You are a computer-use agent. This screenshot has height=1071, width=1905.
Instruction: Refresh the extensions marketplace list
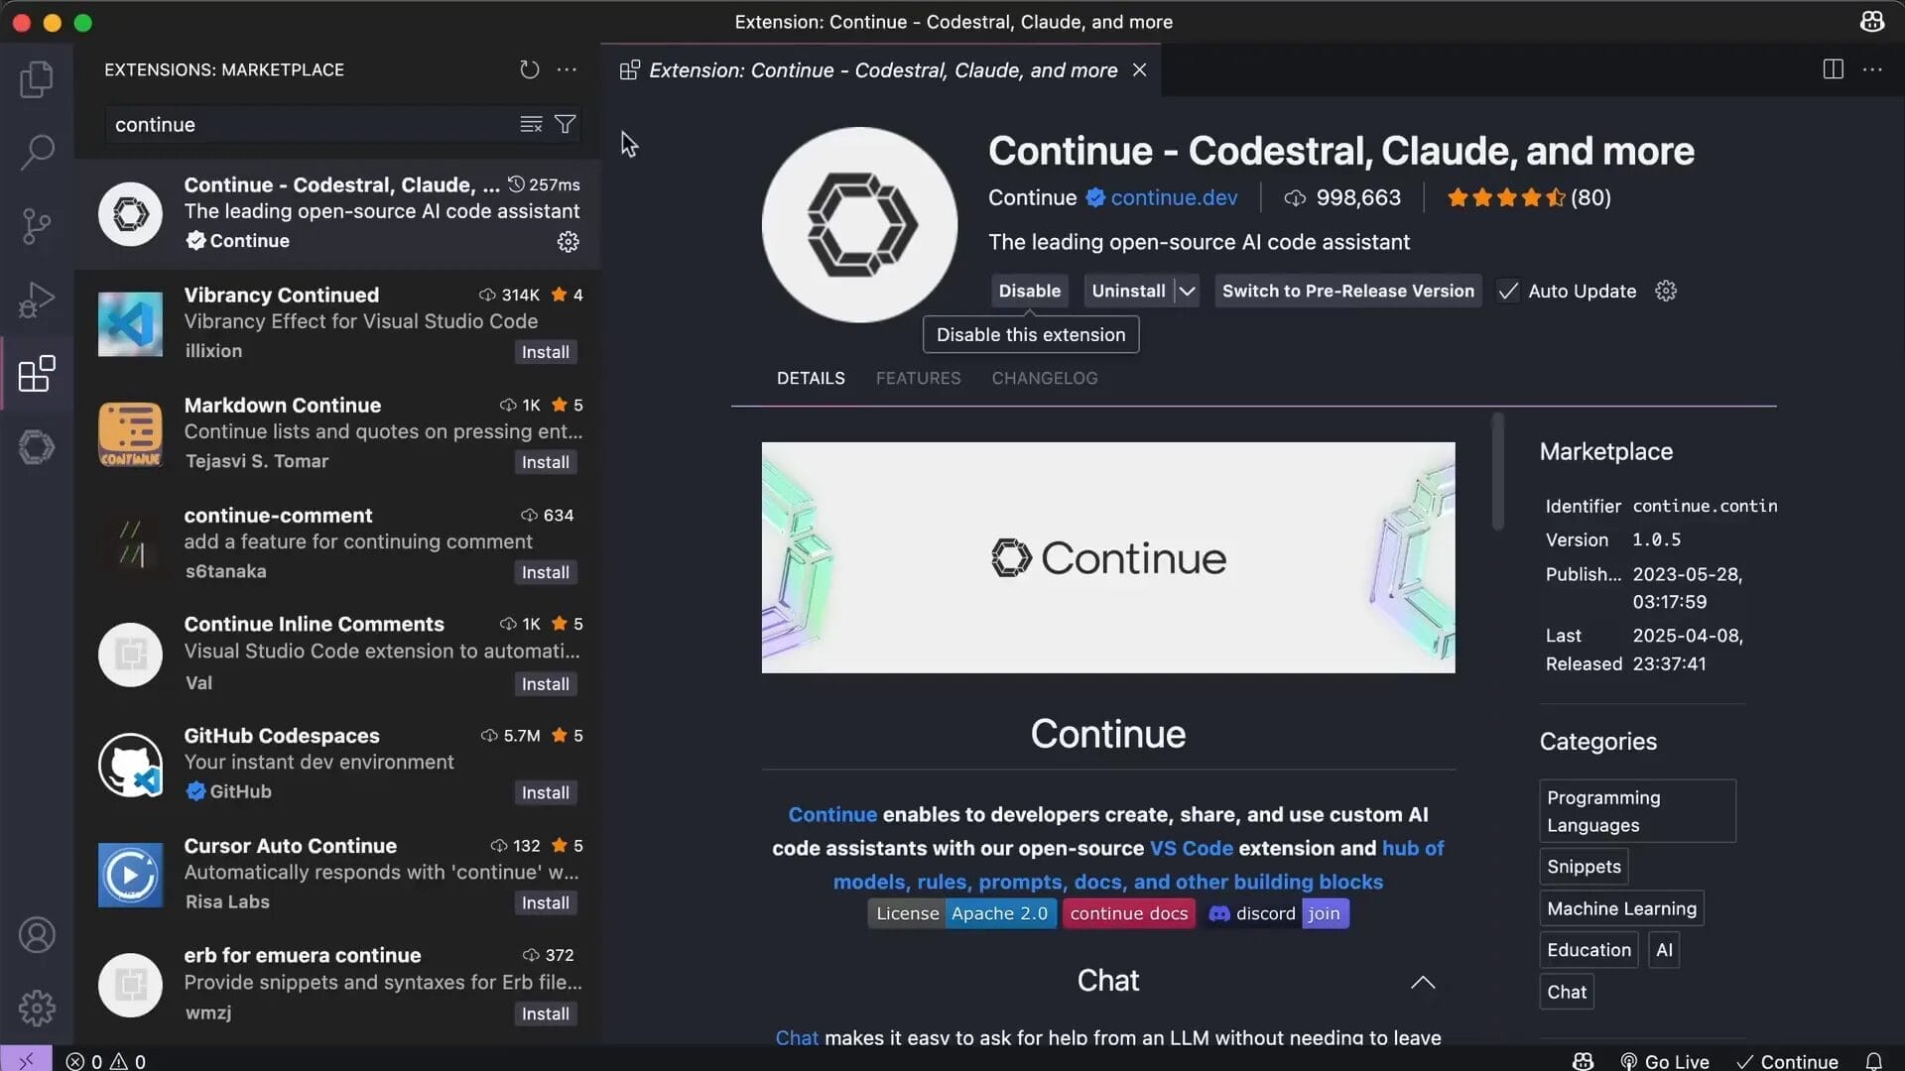point(530,69)
